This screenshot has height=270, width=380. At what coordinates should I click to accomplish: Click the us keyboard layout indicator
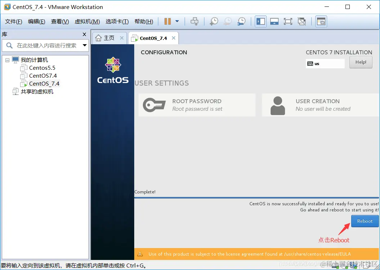coord(325,64)
